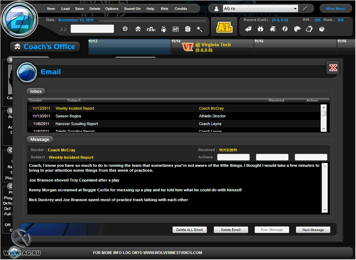356x260 pixels.
Task: Open the standings podium icon
Action: [151, 29]
